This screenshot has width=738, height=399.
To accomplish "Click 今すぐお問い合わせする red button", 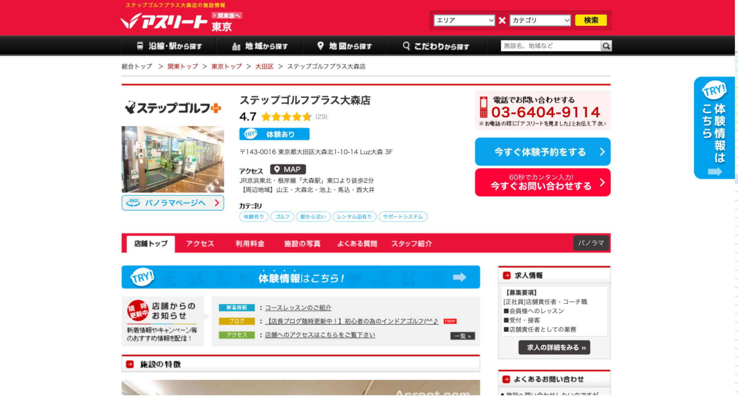I will 543,182.
